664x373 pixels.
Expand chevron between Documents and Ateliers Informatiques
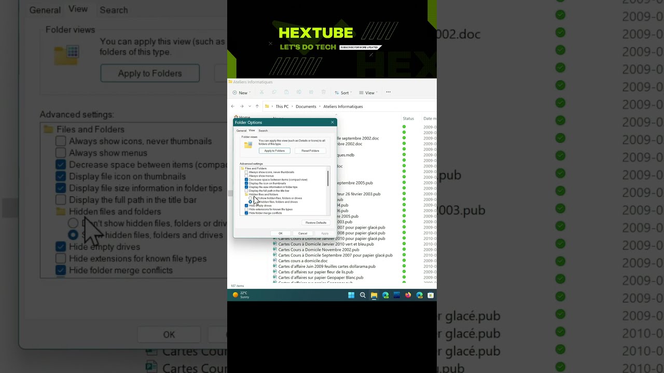point(320,106)
